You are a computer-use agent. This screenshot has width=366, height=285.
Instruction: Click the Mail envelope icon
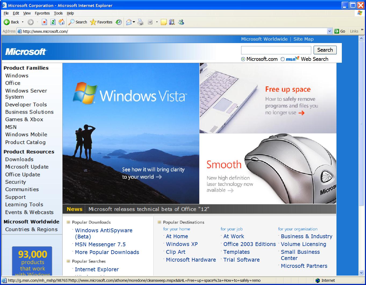(129, 22)
